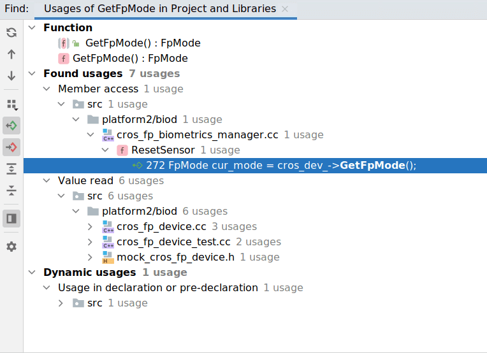Toggle the green Show Read Access filter
Screen dimensions: 487x353
(11, 126)
